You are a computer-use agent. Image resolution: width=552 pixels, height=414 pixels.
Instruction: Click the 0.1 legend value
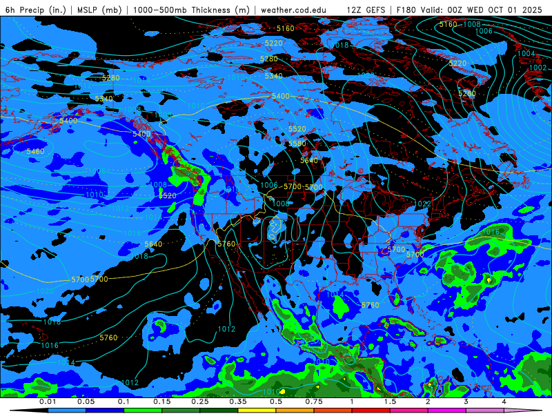coord(124,402)
